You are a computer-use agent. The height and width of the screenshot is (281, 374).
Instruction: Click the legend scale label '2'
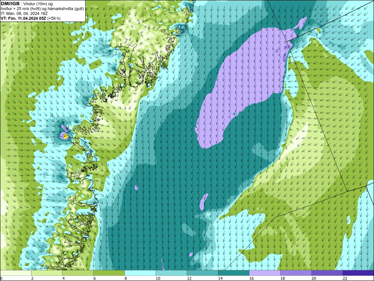tap(32, 279)
